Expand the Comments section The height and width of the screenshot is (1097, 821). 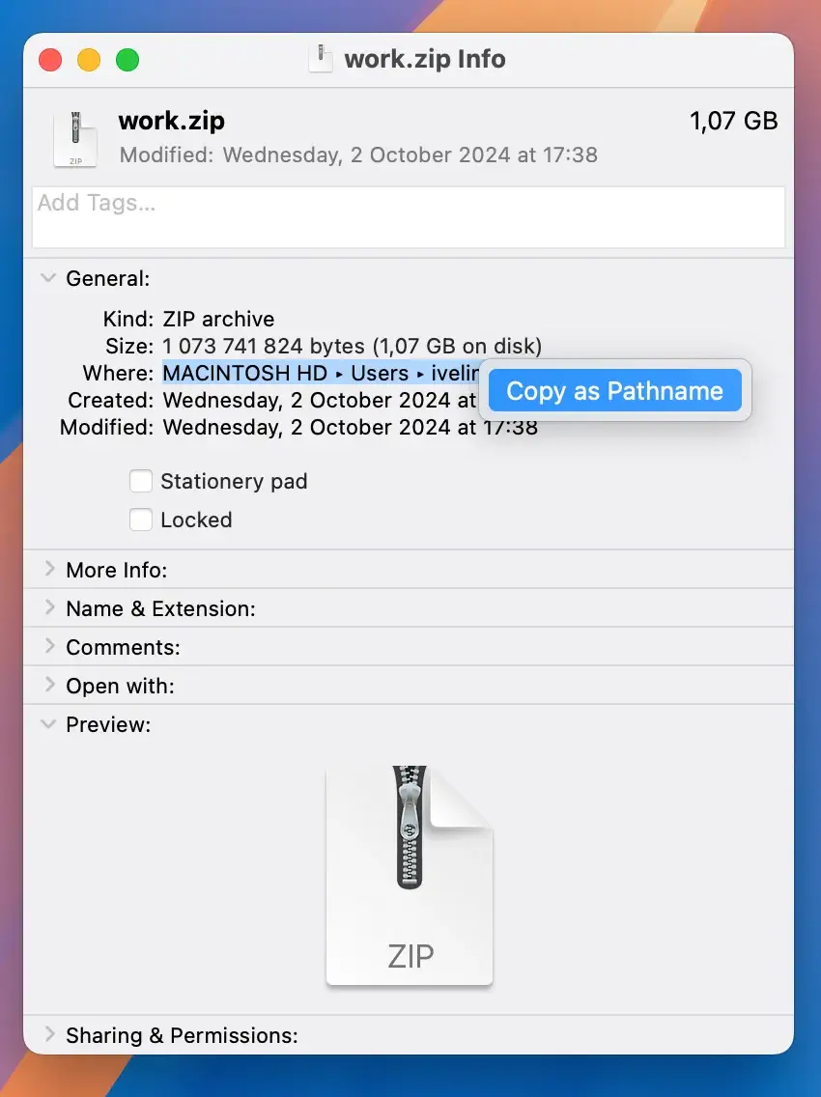[x=49, y=646]
